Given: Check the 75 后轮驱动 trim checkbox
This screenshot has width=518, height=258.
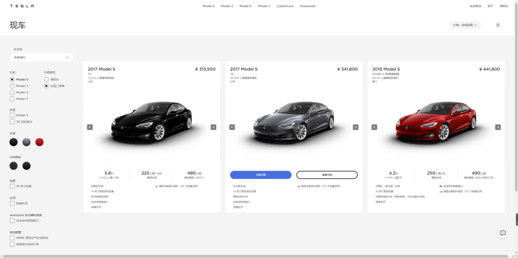Looking at the screenshot, I should point(12,122).
